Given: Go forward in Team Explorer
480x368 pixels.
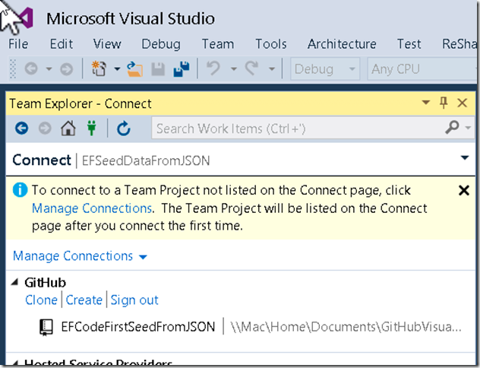Looking at the screenshot, I should pyautogui.click(x=45, y=128).
